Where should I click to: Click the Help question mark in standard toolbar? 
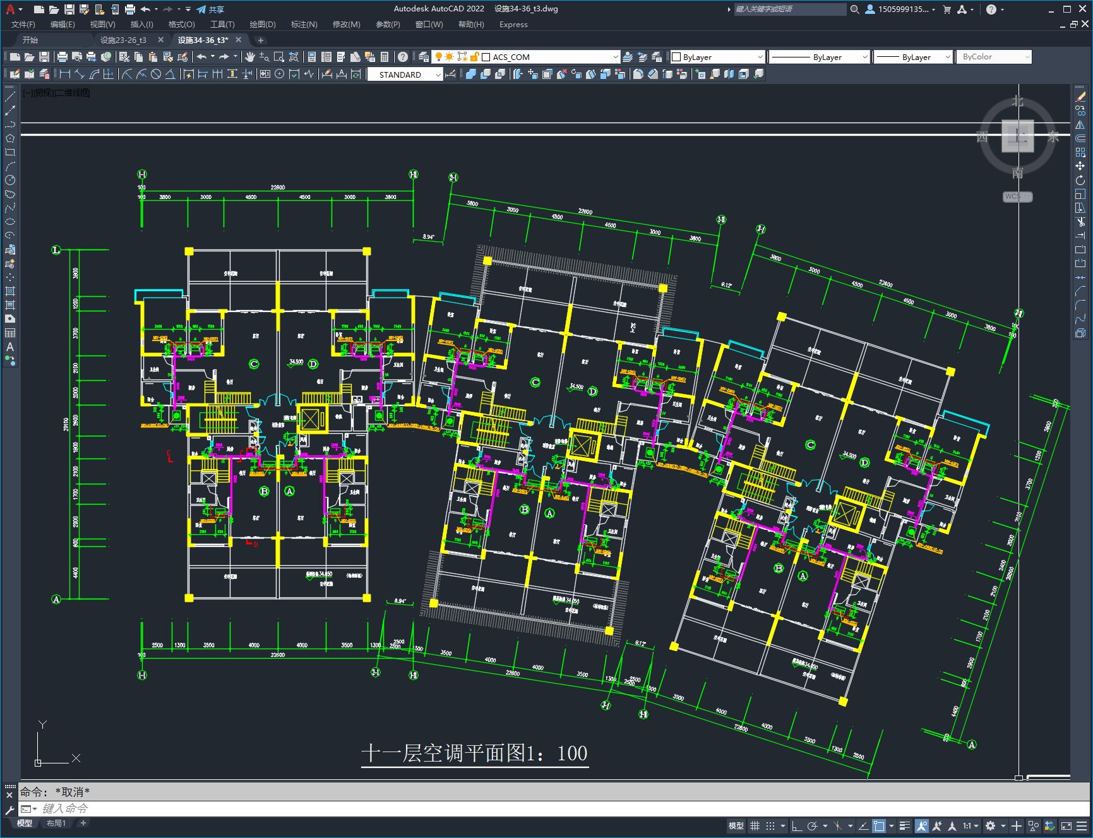click(403, 57)
